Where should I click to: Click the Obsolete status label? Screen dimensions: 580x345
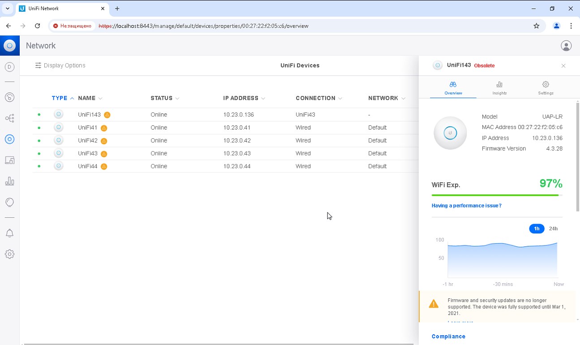click(x=484, y=66)
